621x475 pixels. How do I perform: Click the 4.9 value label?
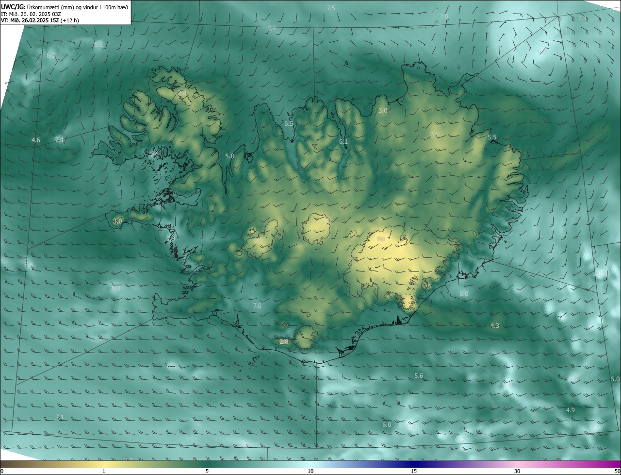571,410
